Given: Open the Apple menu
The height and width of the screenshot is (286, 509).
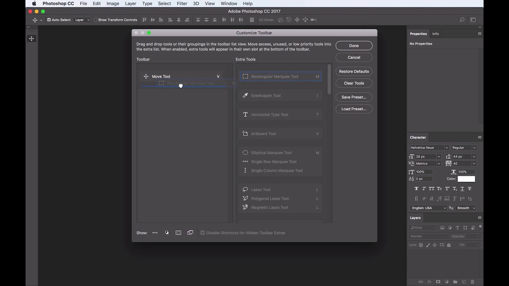Looking at the screenshot, I should 34,4.
